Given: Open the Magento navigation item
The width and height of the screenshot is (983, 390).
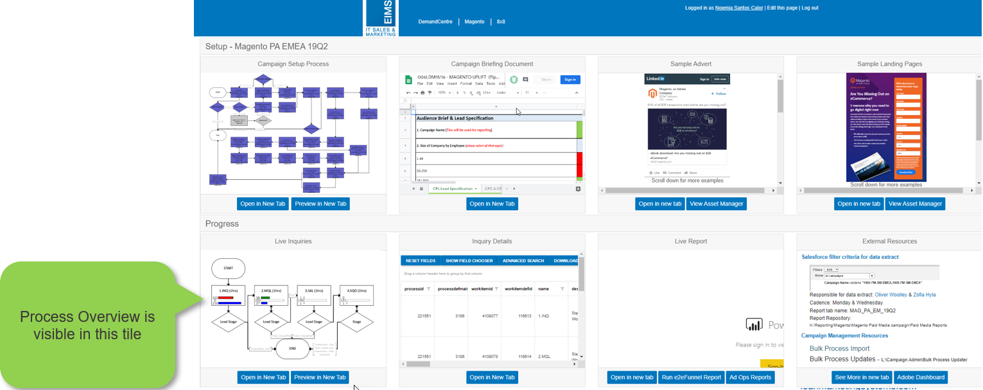Looking at the screenshot, I should click(x=474, y=22).
